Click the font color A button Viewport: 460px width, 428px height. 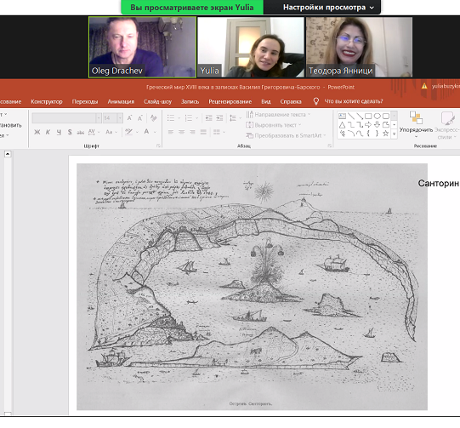tap(146, 132)
